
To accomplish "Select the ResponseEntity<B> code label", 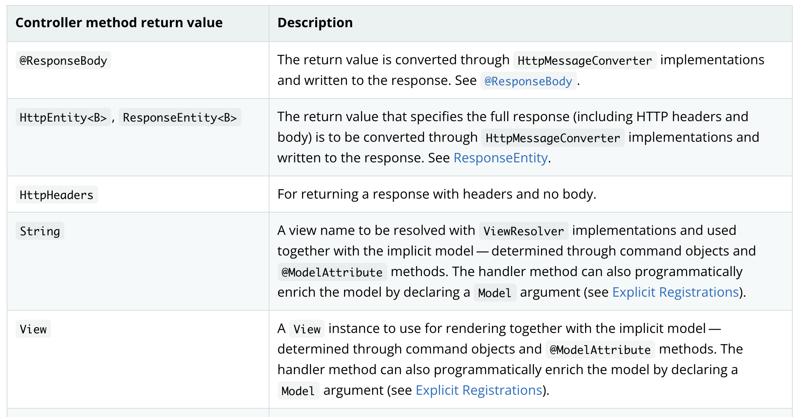I will tap(180, 117).
